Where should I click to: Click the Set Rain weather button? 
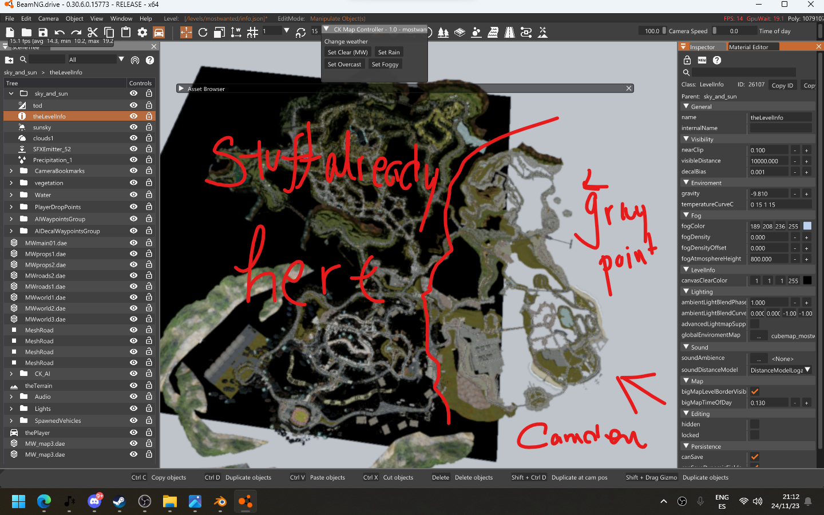389,52
